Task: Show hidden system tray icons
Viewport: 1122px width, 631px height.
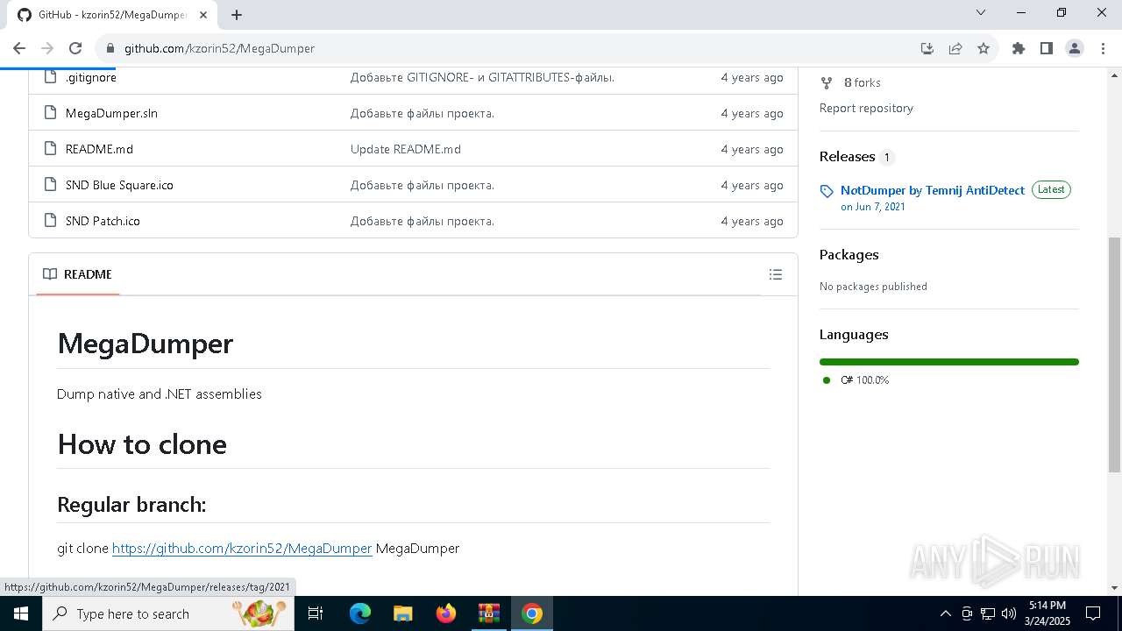Action: 945,613
